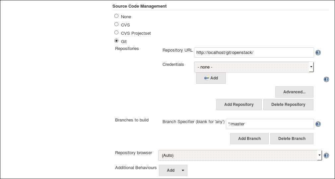The width and height of the screenshot is (335, 179).
Task: Open the Repository browser dropdown
Action: (x=240, y=155)
